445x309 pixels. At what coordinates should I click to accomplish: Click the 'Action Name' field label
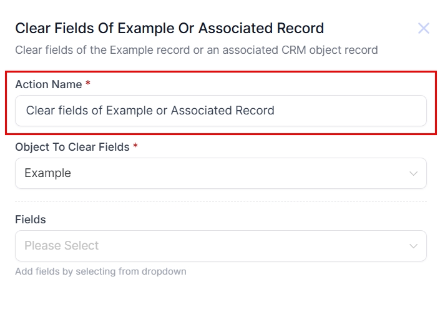(48, 84)
